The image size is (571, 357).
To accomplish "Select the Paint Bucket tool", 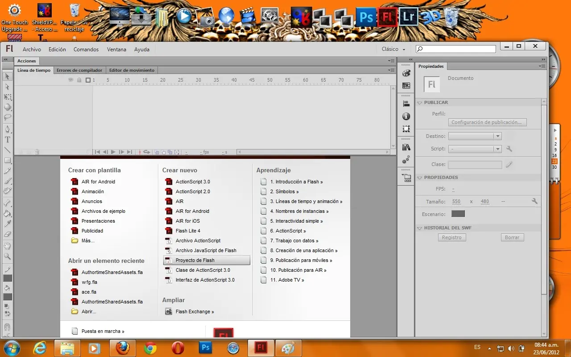I will tap(7, 213).
